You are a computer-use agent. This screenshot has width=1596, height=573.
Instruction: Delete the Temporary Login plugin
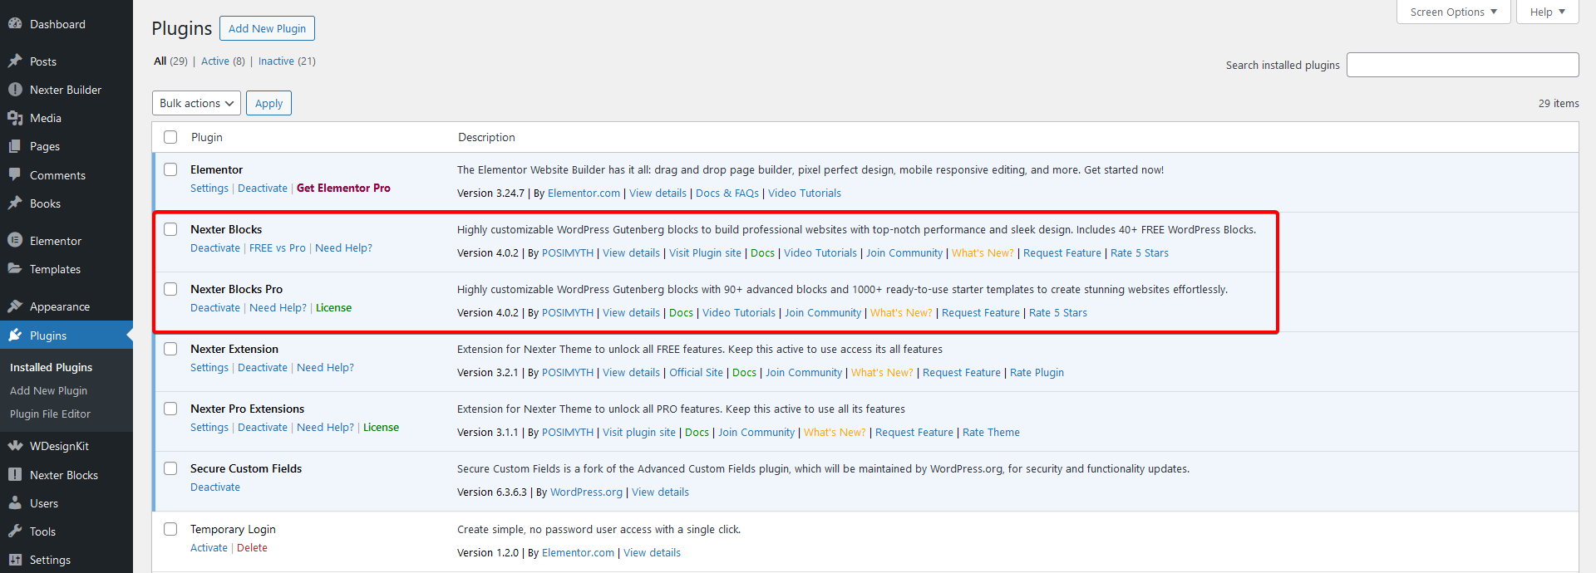pos(252,548)
